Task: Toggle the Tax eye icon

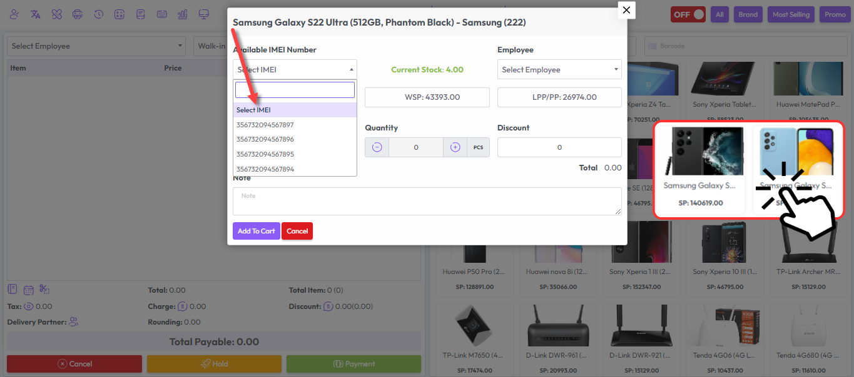Action: point(28,306)
